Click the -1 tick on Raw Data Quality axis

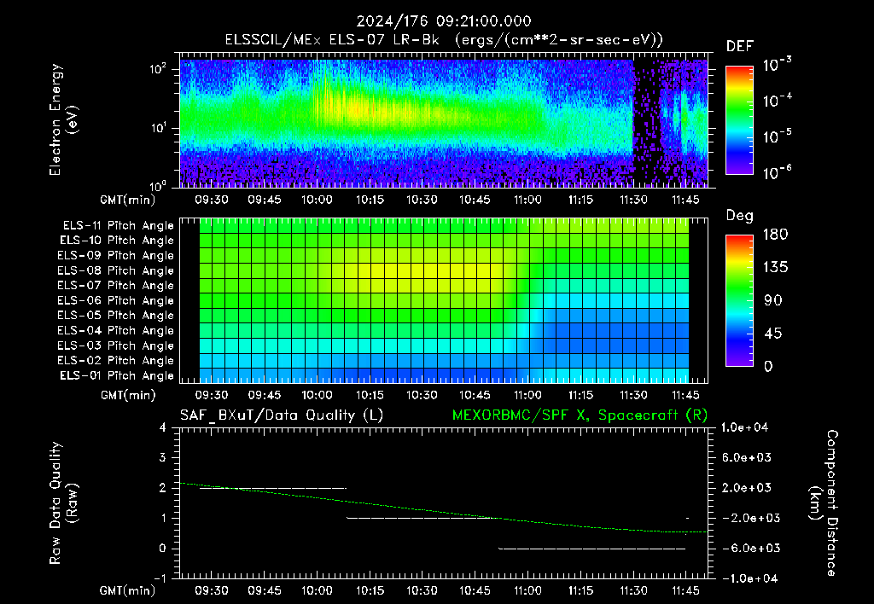coord(160,578)
